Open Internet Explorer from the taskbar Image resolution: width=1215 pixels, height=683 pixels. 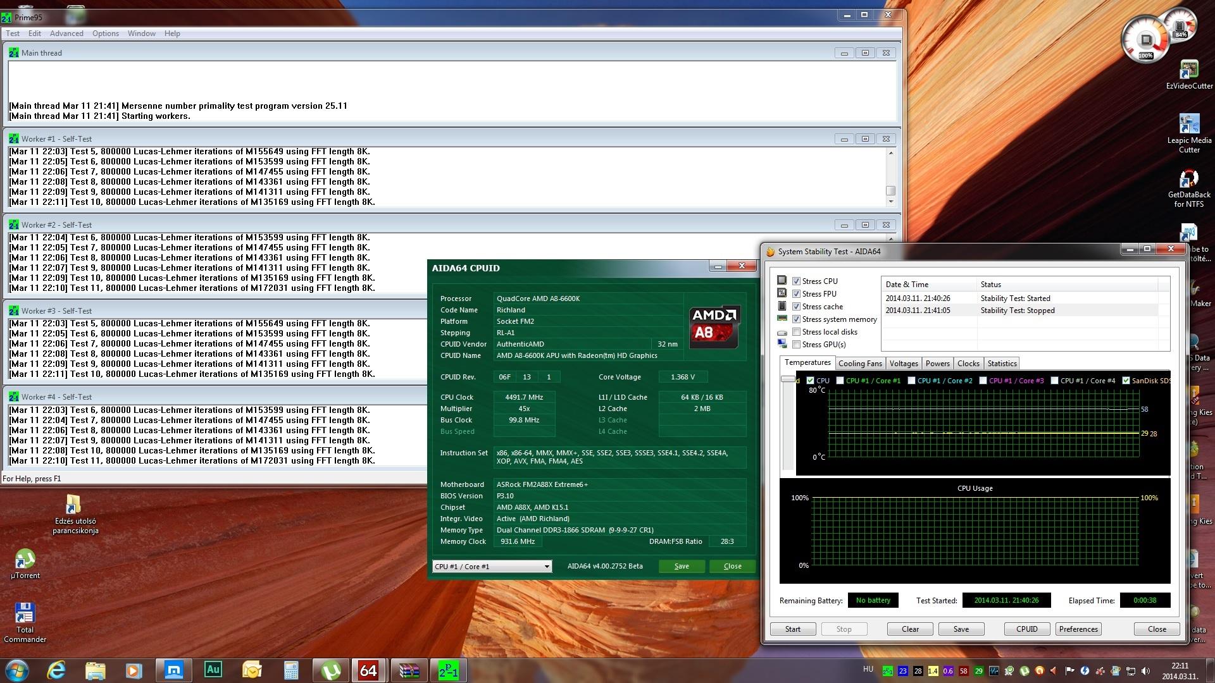pyautogui.click(x=56, y=670)
